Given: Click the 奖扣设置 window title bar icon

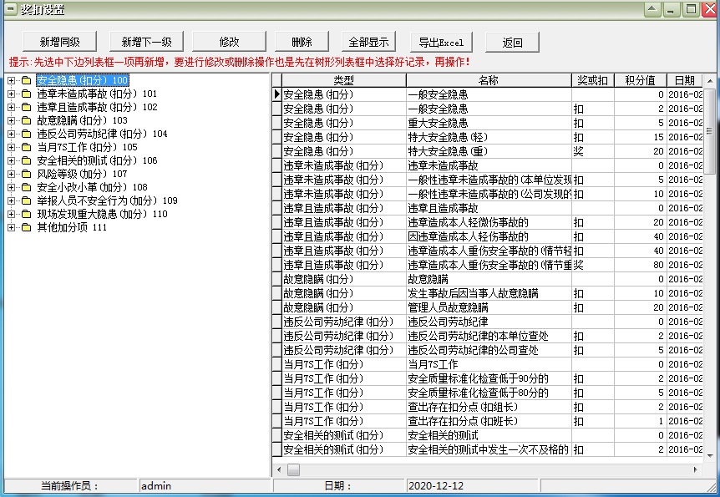Looking at the screenshot, I should (10, 9).
